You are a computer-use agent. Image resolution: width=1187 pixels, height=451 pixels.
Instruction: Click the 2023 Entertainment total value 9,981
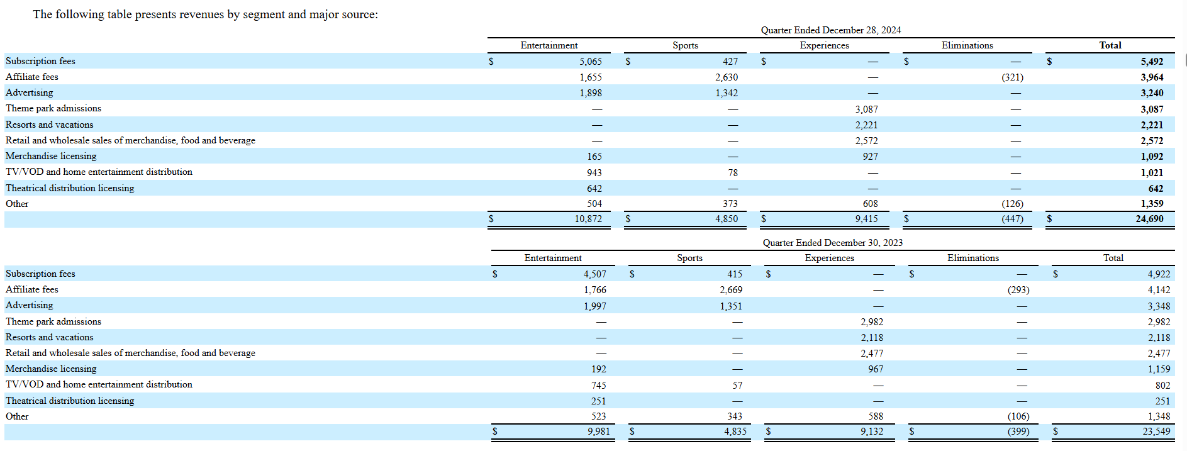pos(598,432)
